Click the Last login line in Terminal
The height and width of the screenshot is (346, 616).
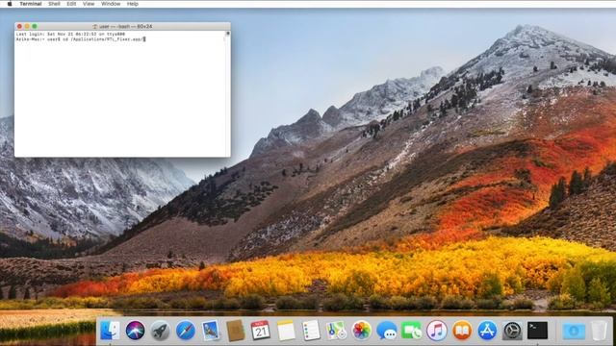click(x=70, y=35)
